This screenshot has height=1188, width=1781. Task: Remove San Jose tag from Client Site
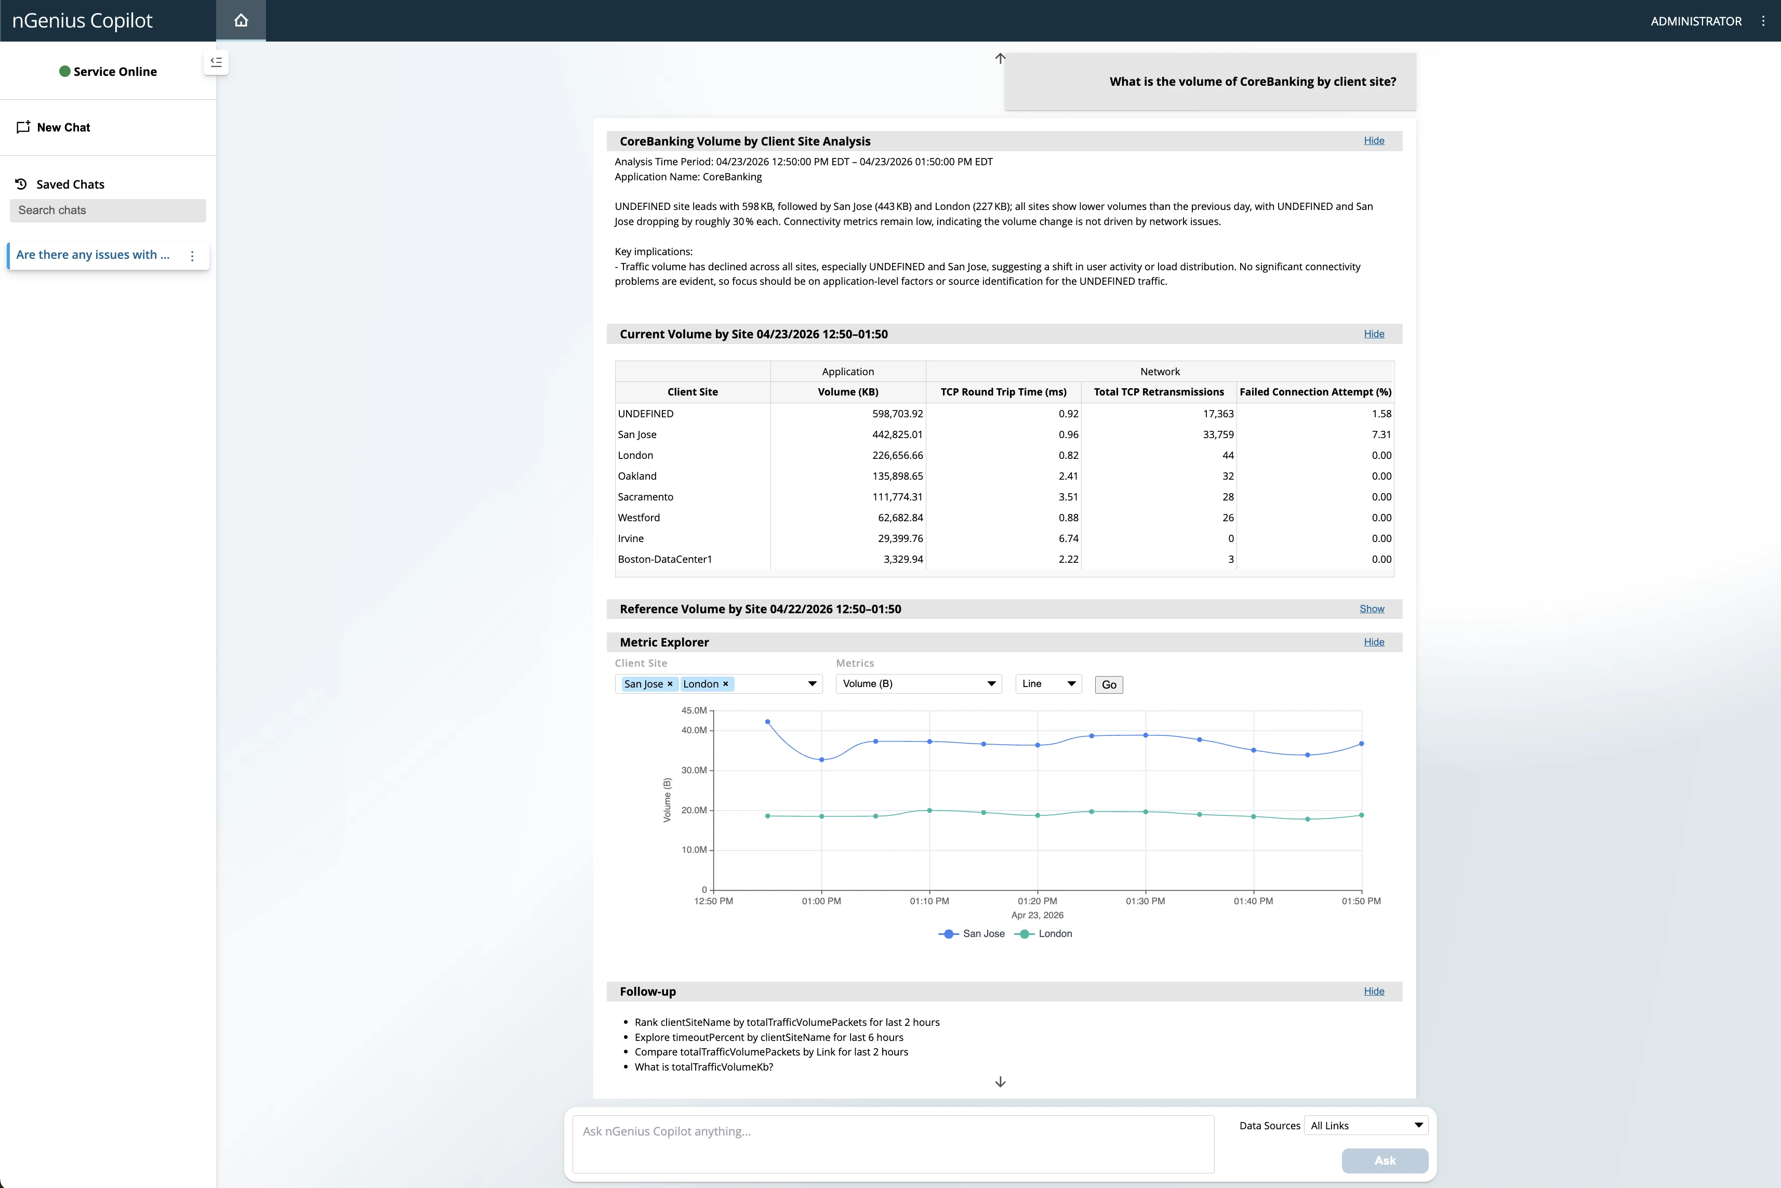[x=670, y=684]
